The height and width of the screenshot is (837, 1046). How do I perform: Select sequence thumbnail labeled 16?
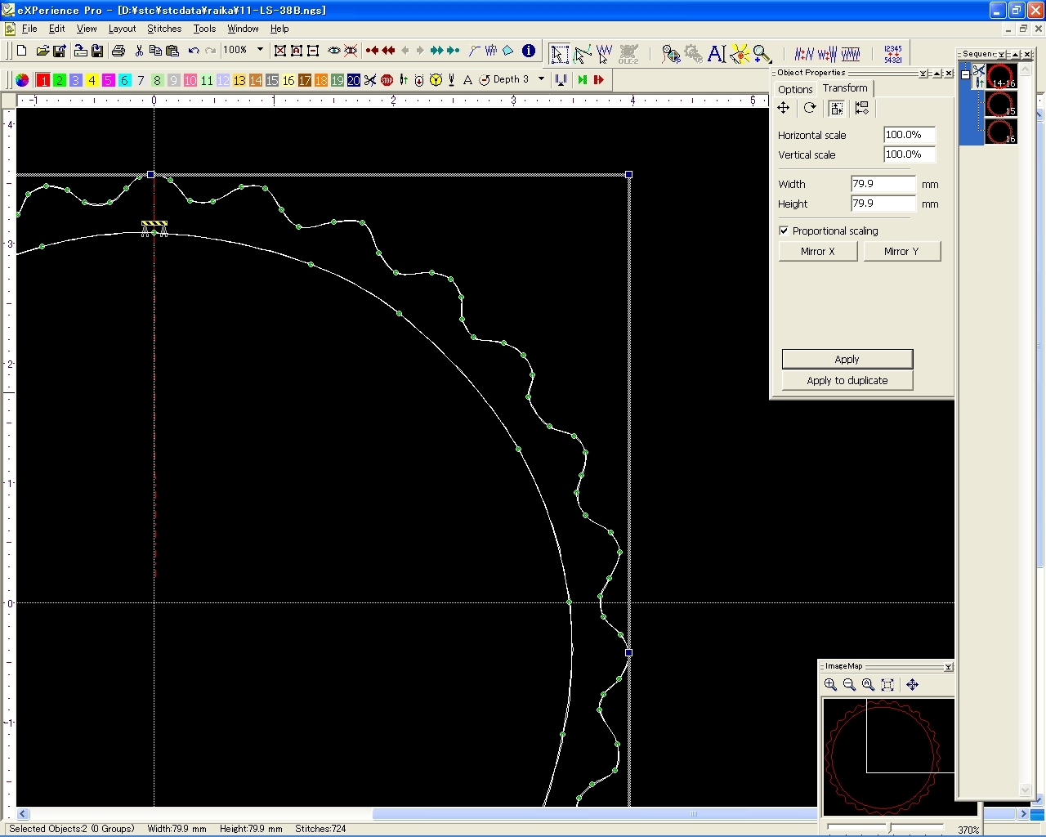pos(1000,132)
